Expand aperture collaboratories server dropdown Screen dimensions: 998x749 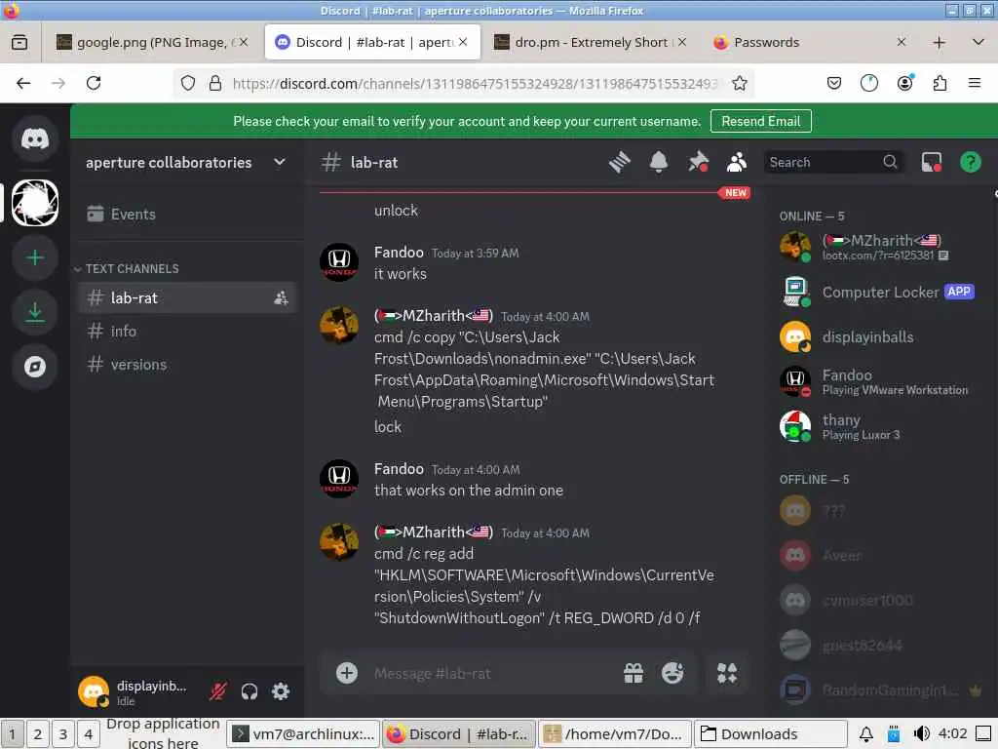click(280, 163)
